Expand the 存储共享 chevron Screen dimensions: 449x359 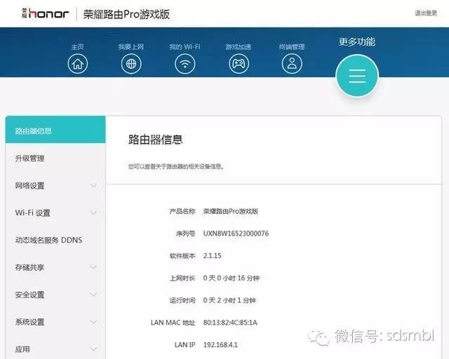(93, 267)
